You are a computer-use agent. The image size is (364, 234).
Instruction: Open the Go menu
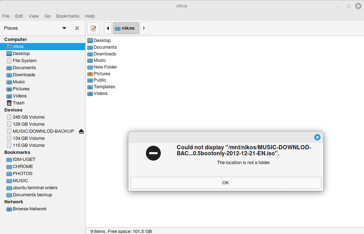(48, 16)
